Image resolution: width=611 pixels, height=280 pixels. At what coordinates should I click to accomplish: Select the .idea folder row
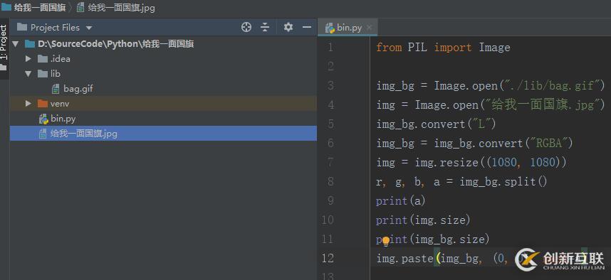point(163,59)
